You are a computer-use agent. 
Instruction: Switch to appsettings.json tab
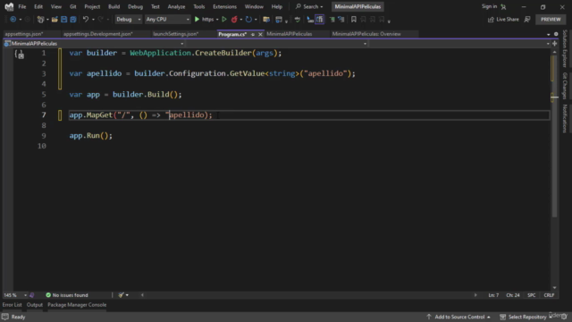click(x=24, y=34)
